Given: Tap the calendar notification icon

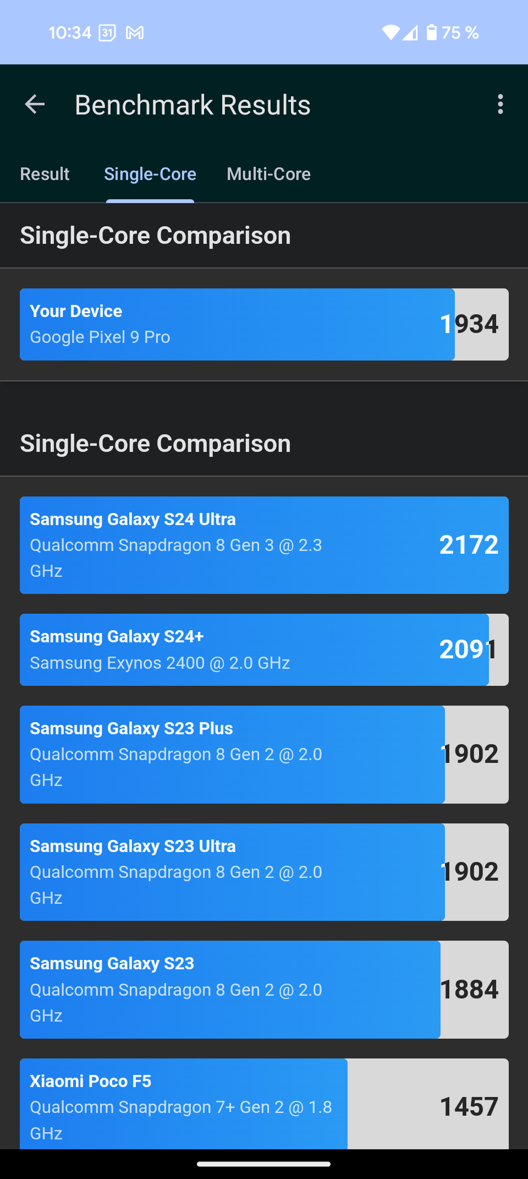Looking at the screenshot, I should tap(107, 33).
